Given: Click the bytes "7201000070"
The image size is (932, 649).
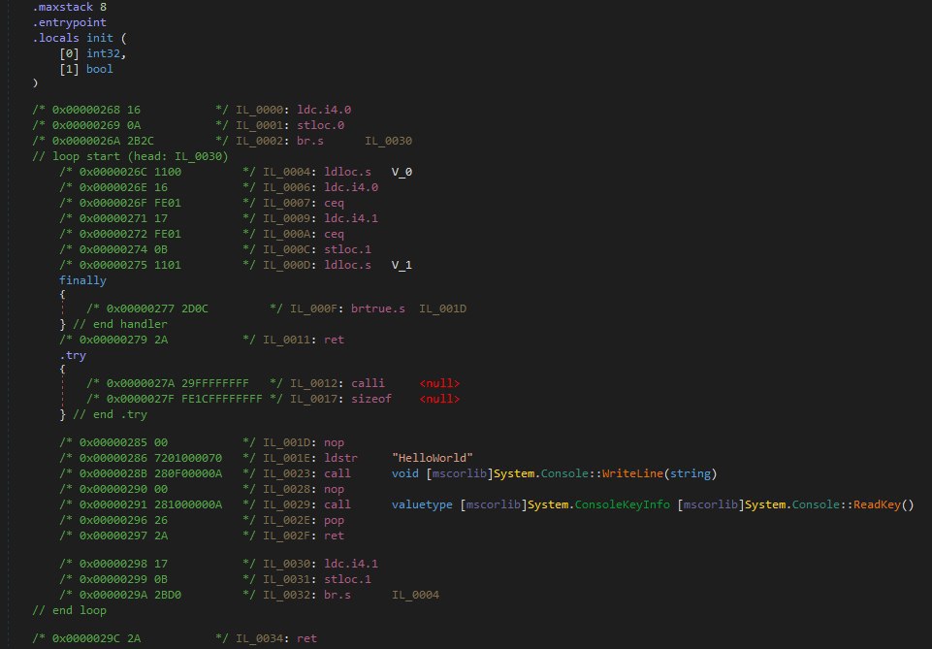Looking at the screenshot, I should pyautogui.click(x=188, y=458).
